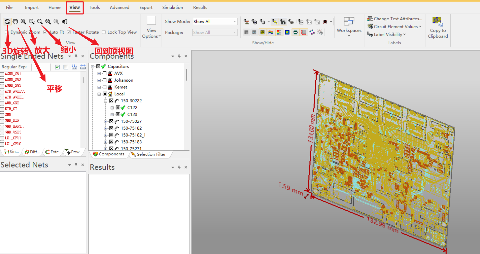Toggle the show pads gray blob icon

click(x=291, y=22)
